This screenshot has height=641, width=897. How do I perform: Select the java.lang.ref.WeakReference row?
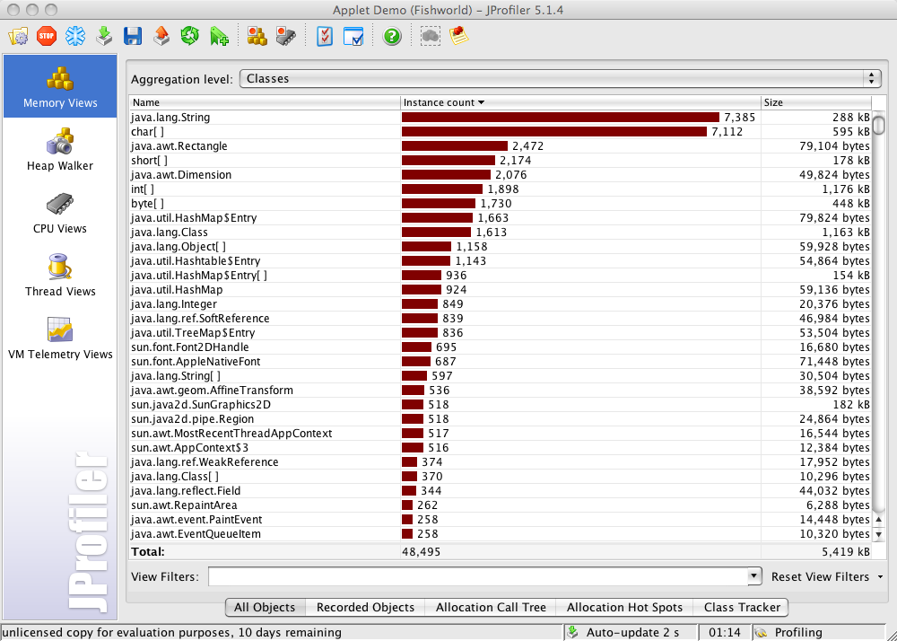click(501, 461)
